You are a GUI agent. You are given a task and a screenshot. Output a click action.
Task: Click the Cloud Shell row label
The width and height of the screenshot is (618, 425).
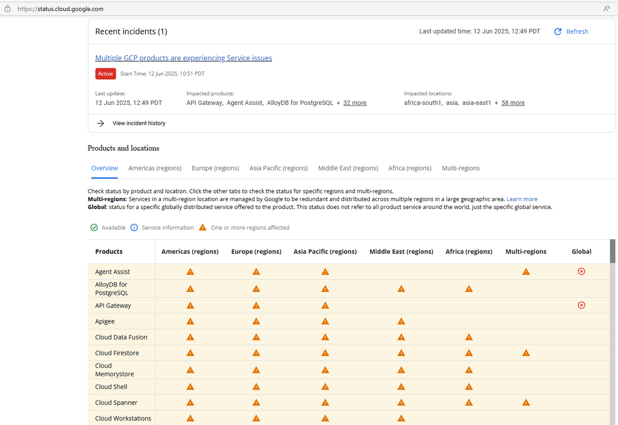(x=111, y=387)
